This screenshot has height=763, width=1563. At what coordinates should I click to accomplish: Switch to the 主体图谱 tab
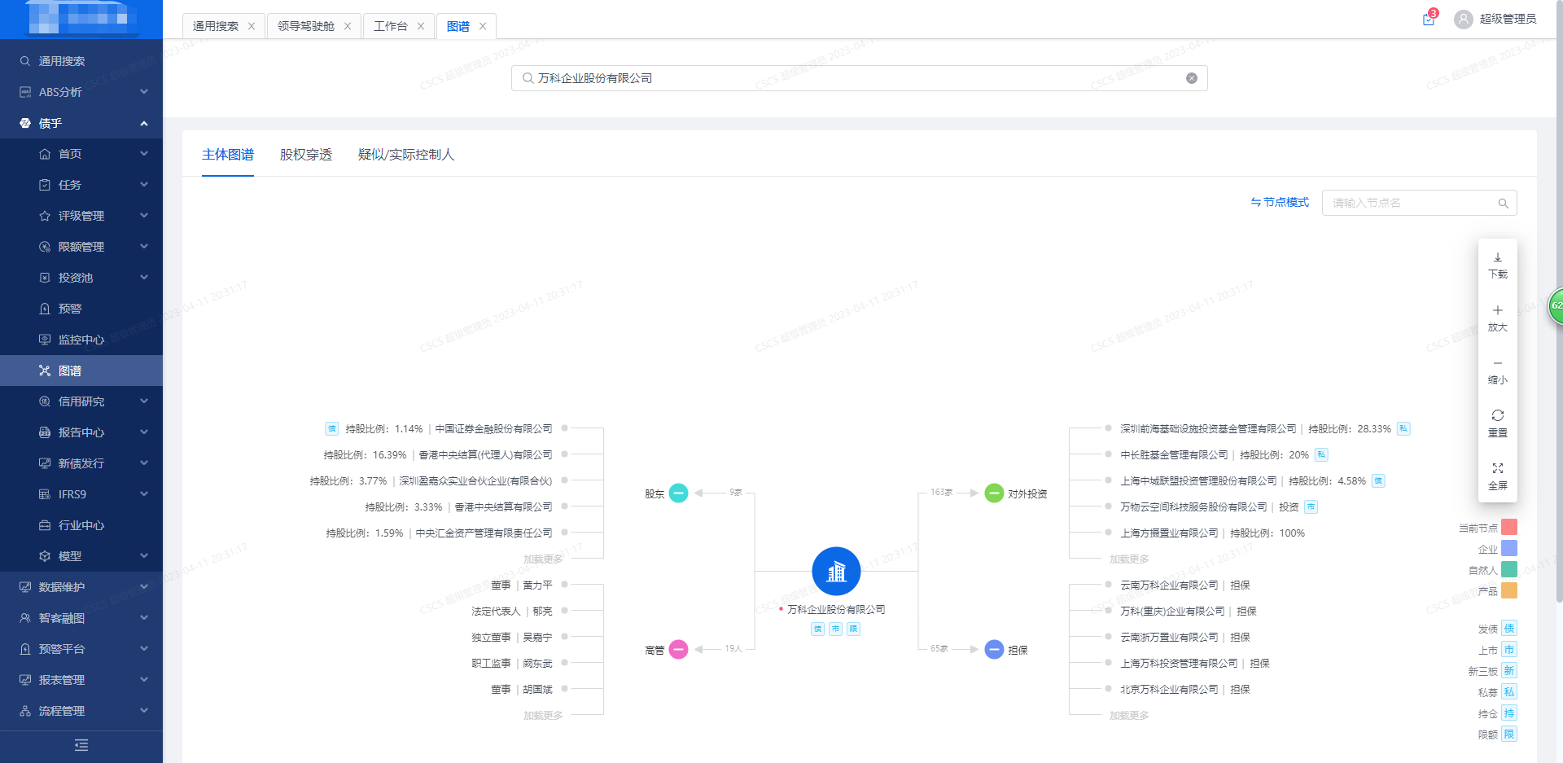coord(228,155)
